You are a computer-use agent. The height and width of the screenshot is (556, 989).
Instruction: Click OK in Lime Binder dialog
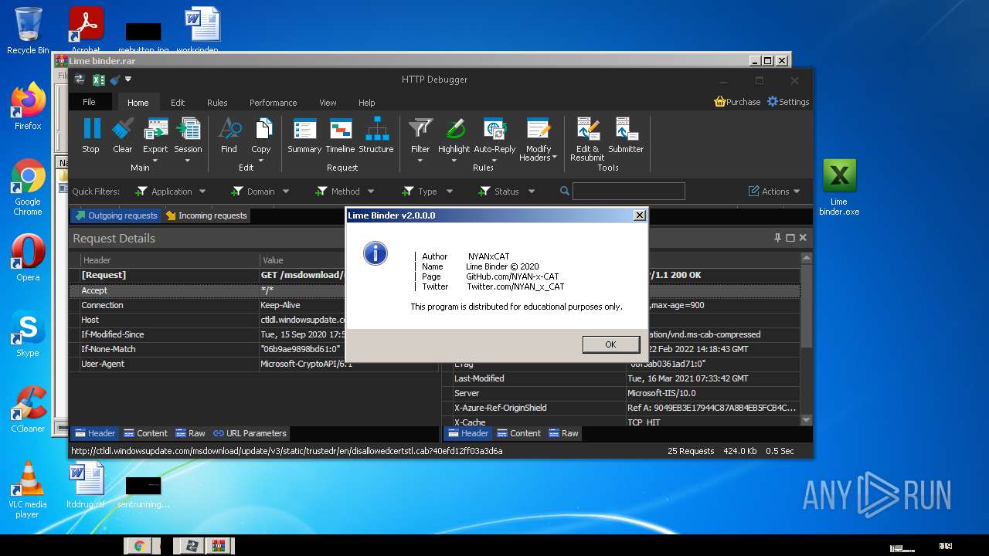[x=610, y=344]
